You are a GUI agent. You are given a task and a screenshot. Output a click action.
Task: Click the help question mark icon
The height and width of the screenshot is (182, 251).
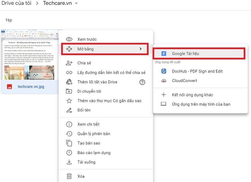pyautogui.click(x=142, y=82)
